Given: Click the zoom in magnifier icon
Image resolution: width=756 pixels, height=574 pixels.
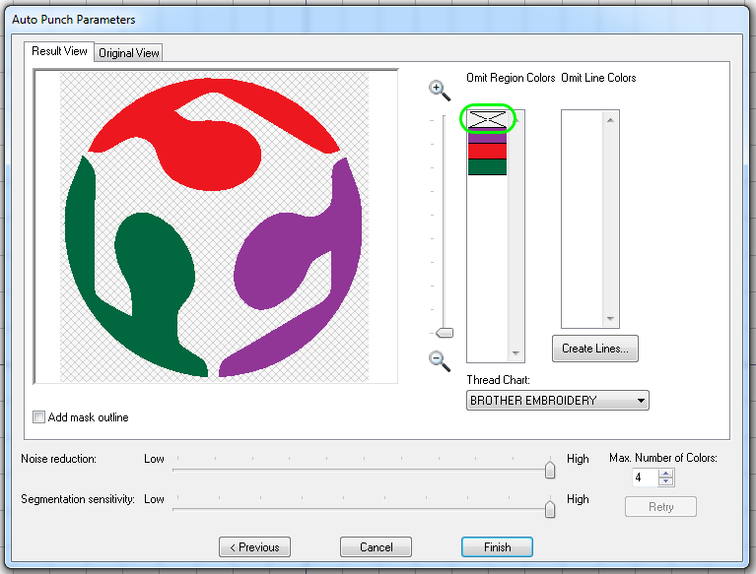Looking at the screenshot, I should tap(440, 91).
